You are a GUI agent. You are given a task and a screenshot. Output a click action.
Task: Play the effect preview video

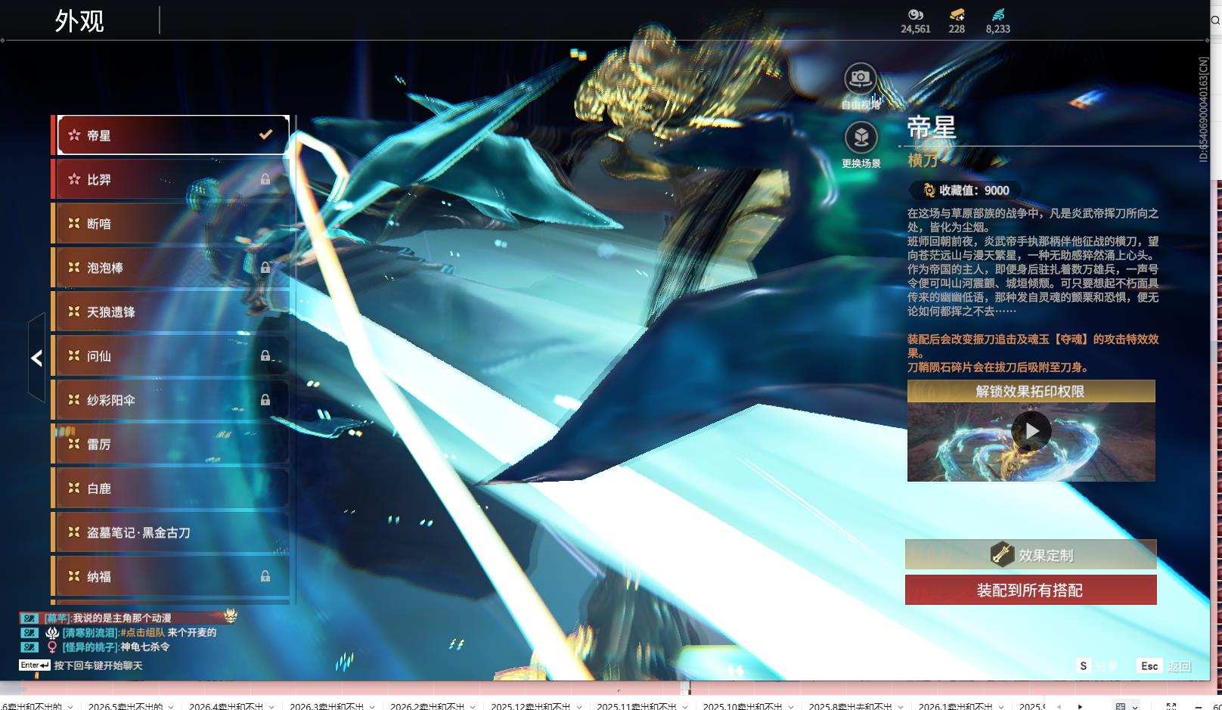pos(1031,431)
